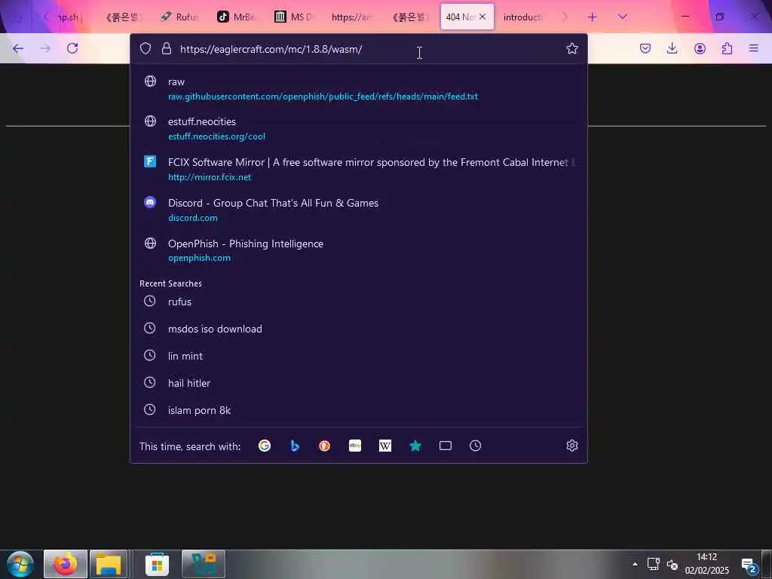Open the raw githubusercontent feed.txt suggestion
This screenshot has width=772, height=579.
358,89
